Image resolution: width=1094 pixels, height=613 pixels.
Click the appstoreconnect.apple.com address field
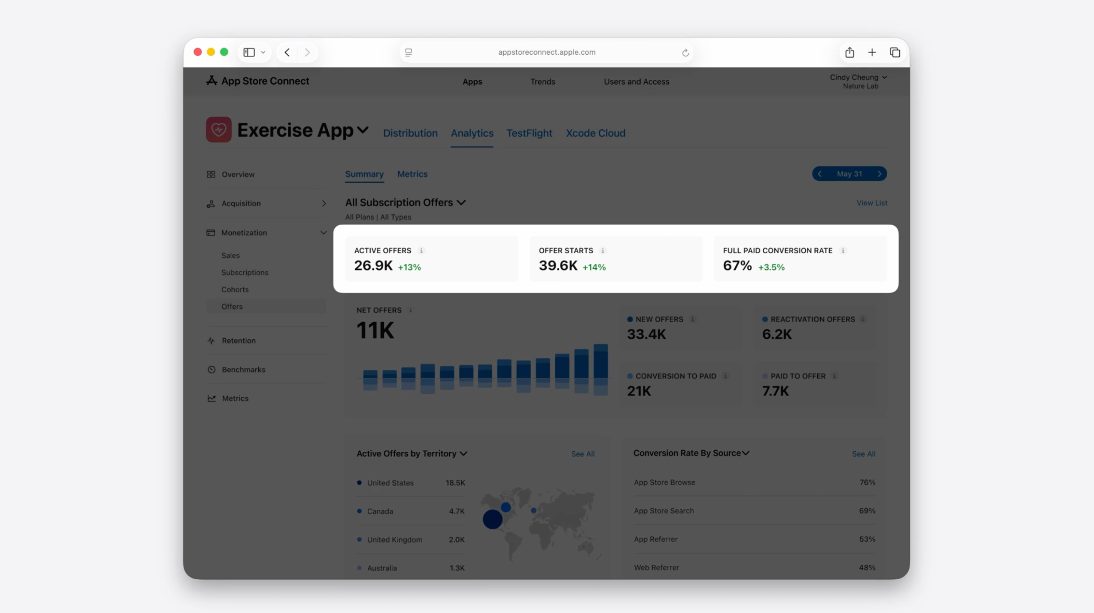pyautogui.click(x=547, y=52)
